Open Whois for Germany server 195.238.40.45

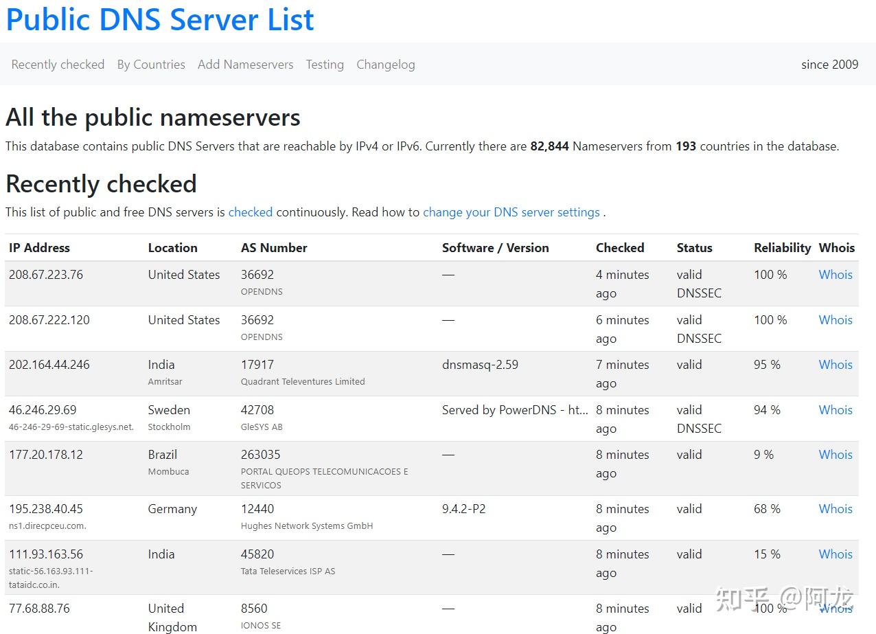coord(835,509)
